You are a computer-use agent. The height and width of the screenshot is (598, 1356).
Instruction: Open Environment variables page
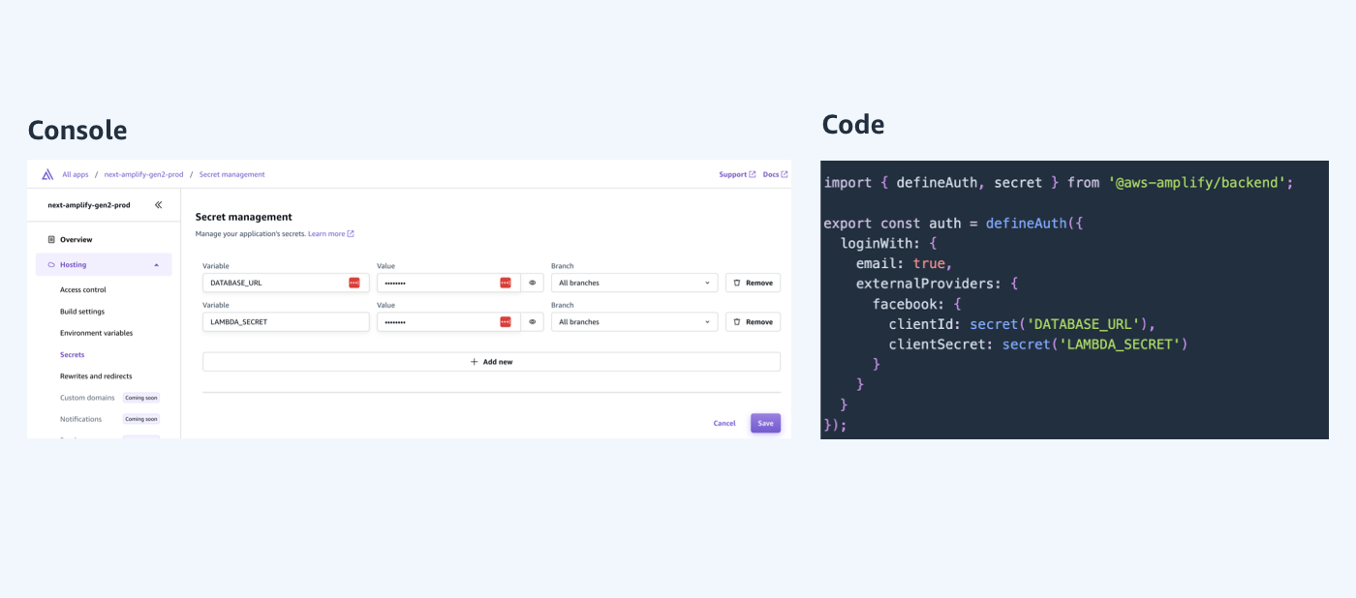pos(97,333)
